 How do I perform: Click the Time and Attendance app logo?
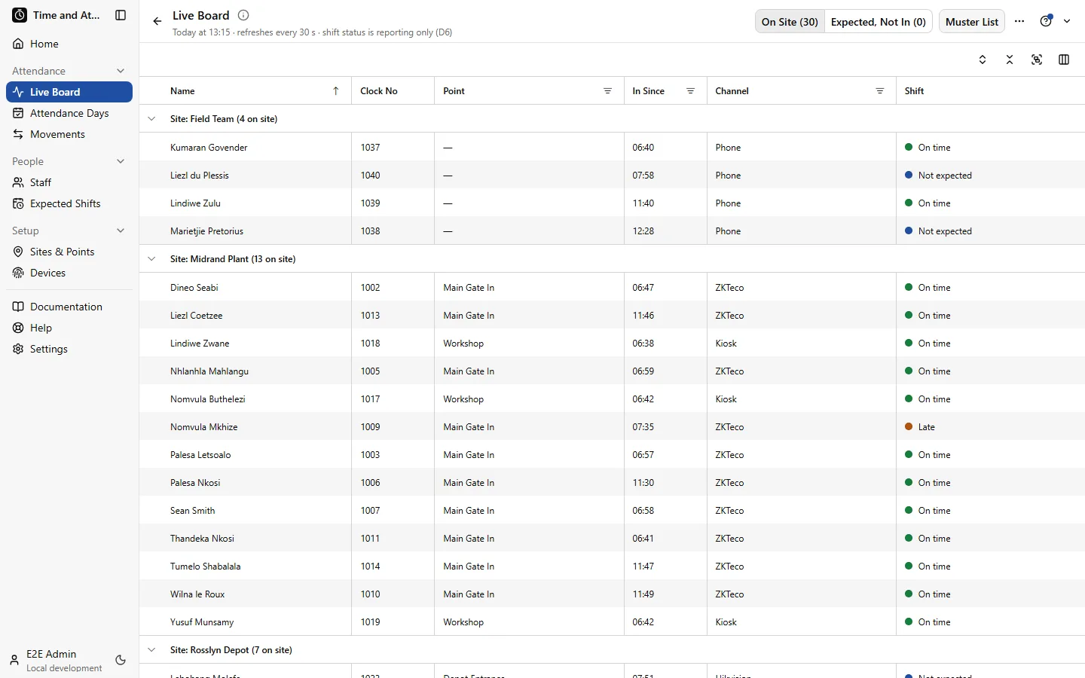[x=20, y=15]
